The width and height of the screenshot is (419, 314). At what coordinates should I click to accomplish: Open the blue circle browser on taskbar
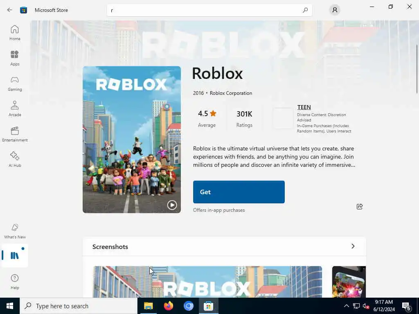tap(188, 306)
